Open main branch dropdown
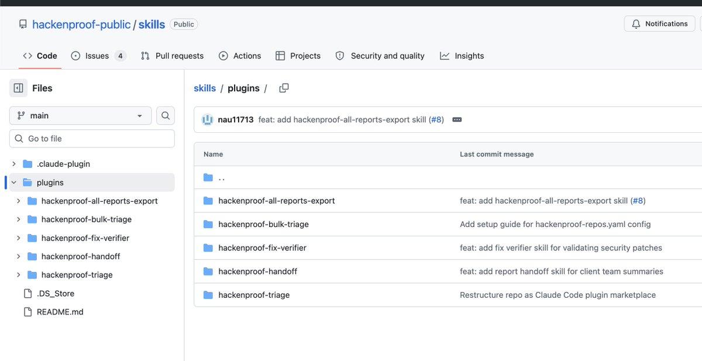702x361 pixels. (x=80, y=115)
